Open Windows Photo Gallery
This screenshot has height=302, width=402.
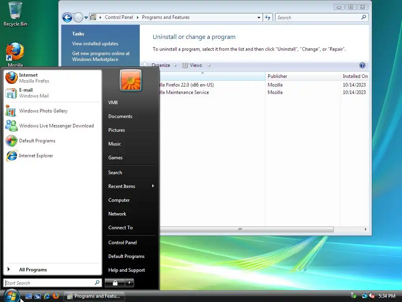(x=53, y=111)
